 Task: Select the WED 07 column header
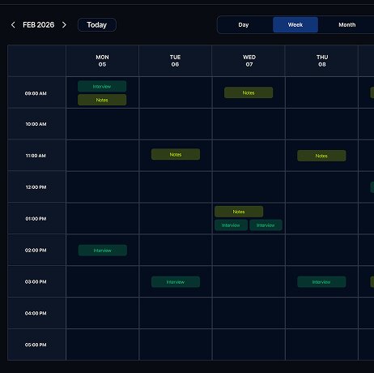[x=249, y=61]
